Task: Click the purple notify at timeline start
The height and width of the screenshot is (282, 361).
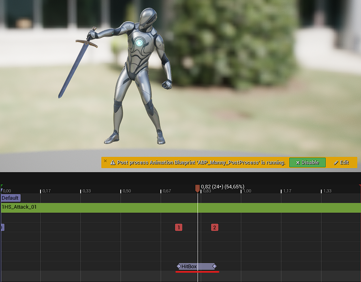Action: 2,227
